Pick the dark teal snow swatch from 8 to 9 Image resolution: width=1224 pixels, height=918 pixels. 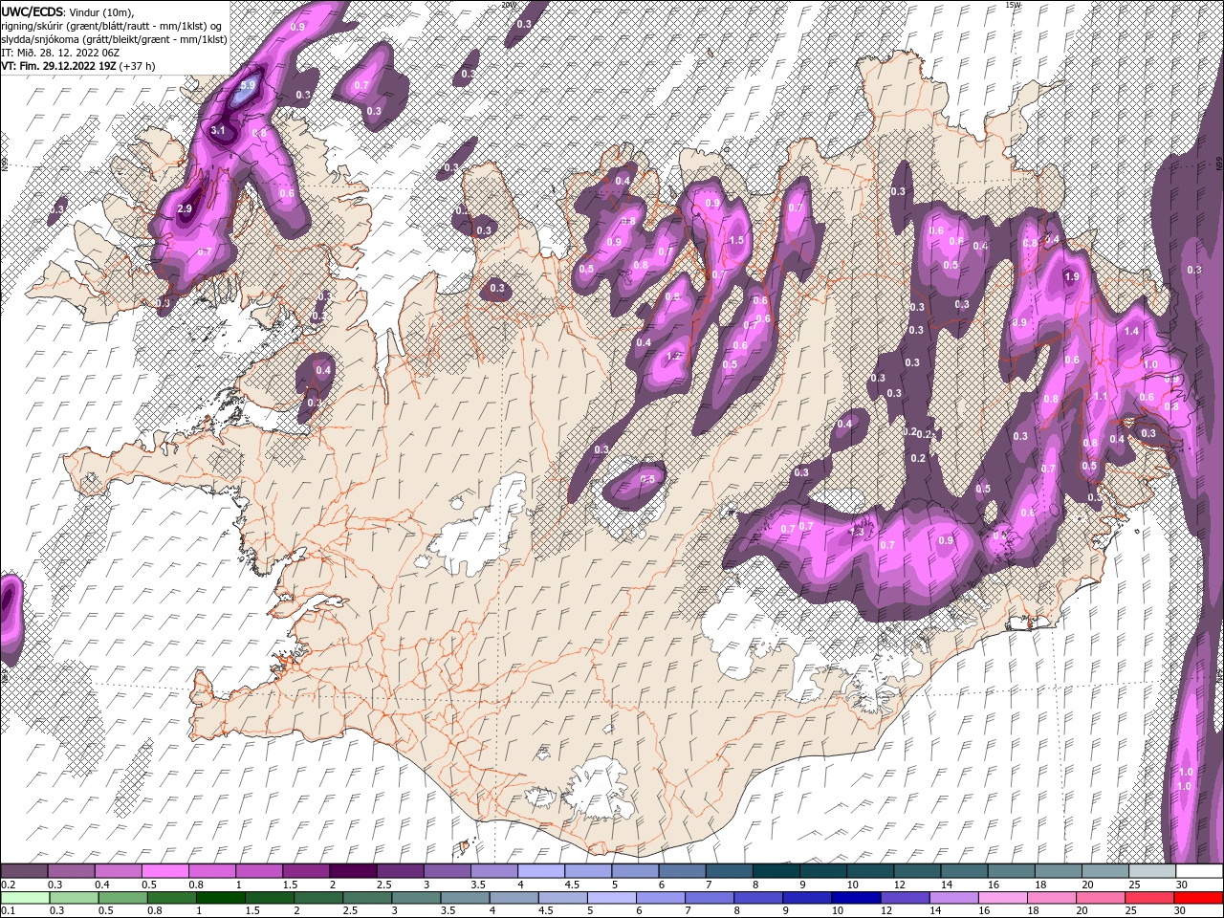(775, 871)
